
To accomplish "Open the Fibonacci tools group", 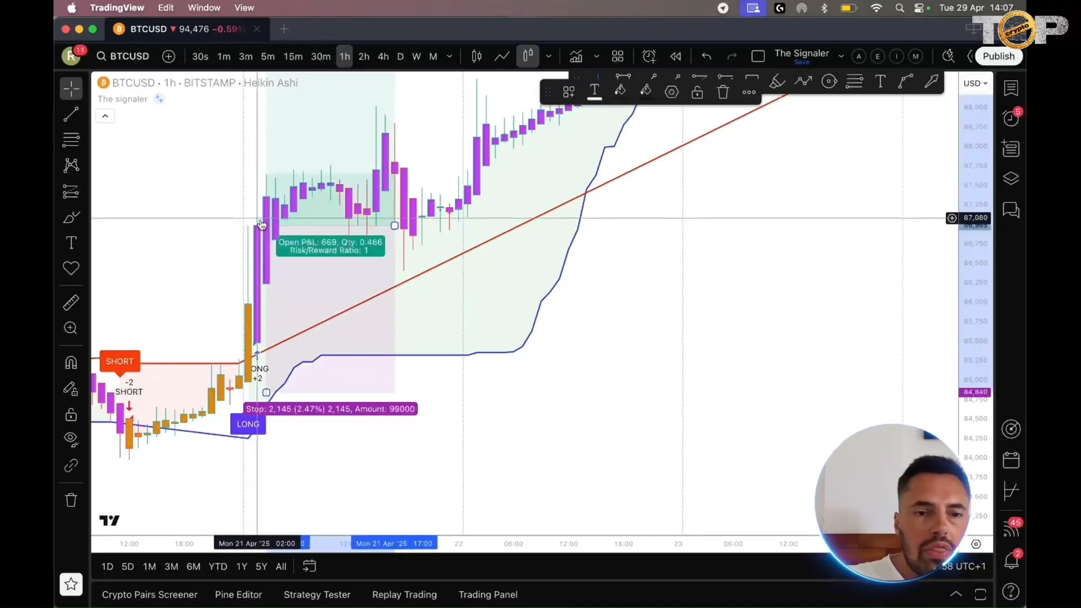I will (71, 140).
